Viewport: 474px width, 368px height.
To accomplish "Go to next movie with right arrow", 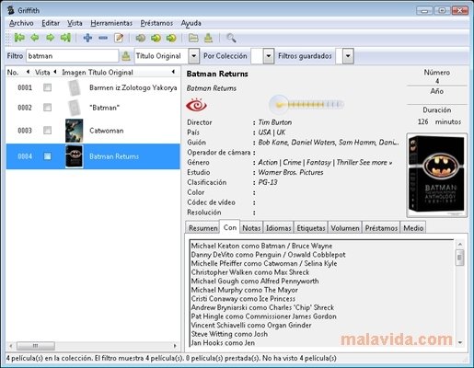I will pyautogui.click(x=50, y=38).
